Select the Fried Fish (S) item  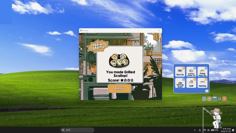(202, 72)
